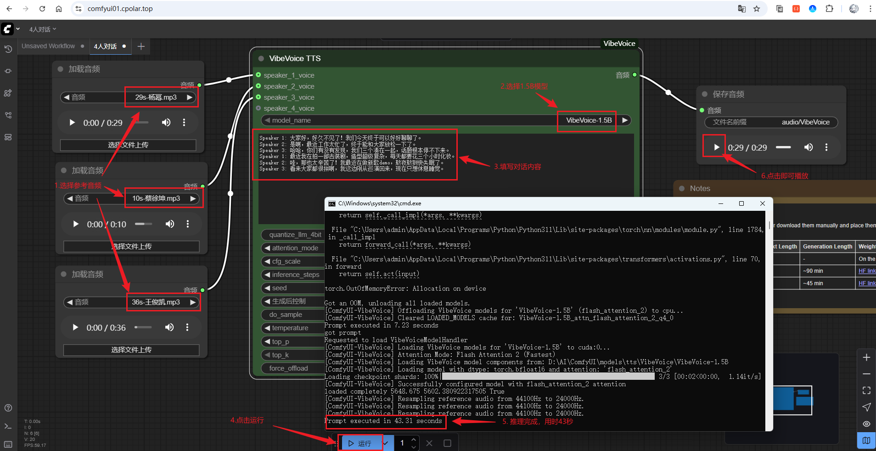Switch to Unsaved Workflow tab
The width and height of the screenshot is (876, 451).
pos(48,46)
